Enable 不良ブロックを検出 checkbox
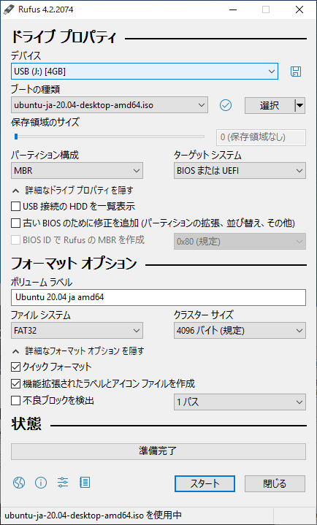The width and height of the screenshot is (317, 525). point(16,400)
